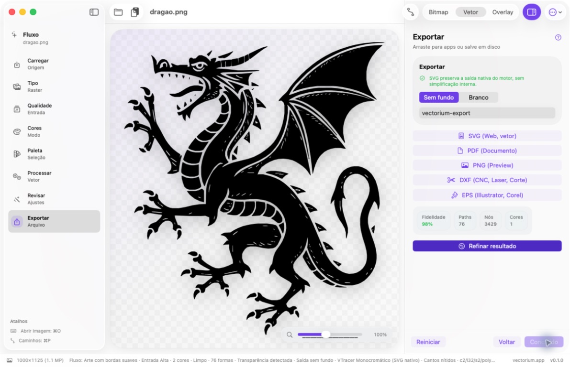Toggle the sidebar panel icon

94,12
